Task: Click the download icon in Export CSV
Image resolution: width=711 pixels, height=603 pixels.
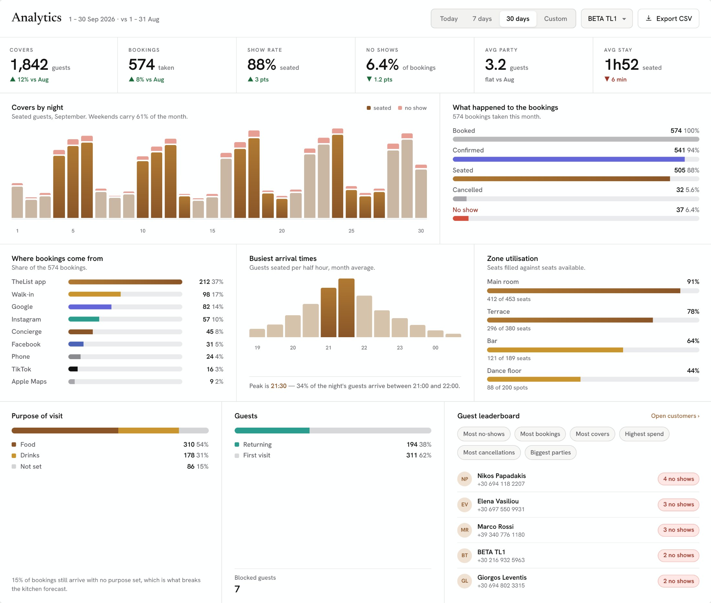Action: [x=648, y=18]
